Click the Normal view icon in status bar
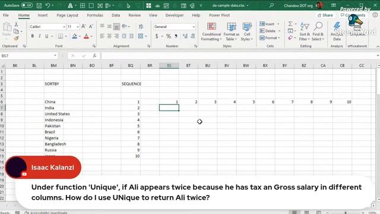 coord(294,212)
